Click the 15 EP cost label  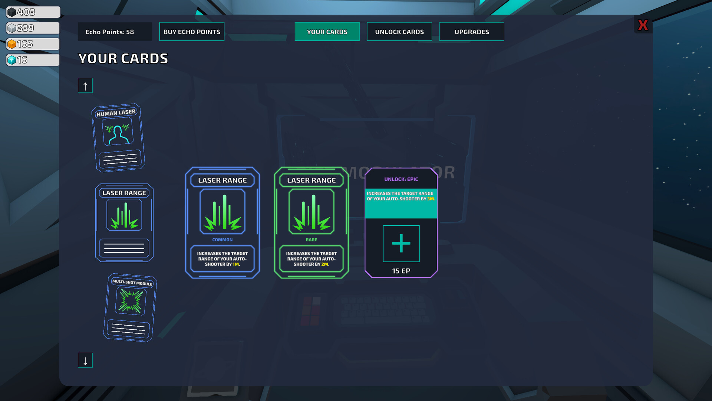401,271
